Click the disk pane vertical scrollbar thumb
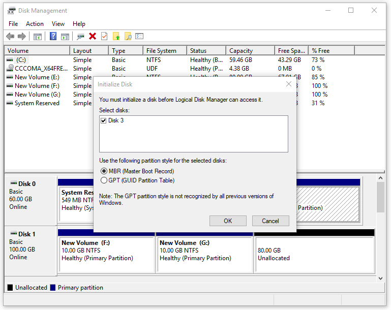 point(380,197)
